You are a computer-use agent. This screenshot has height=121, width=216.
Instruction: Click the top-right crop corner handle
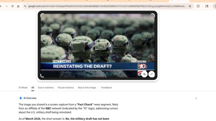[153, 15]
